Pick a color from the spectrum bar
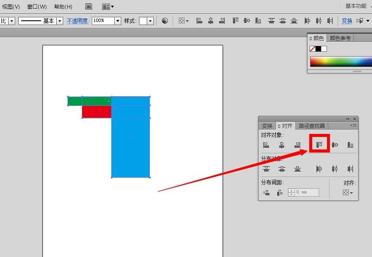 pyautogui.click(x=341, y=61)
